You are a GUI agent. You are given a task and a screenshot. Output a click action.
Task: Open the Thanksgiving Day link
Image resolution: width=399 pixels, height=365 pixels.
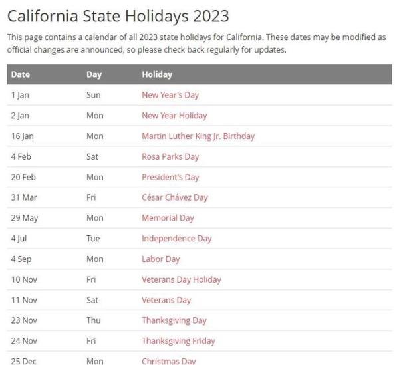pyautogui.click(x=174, y=320)
